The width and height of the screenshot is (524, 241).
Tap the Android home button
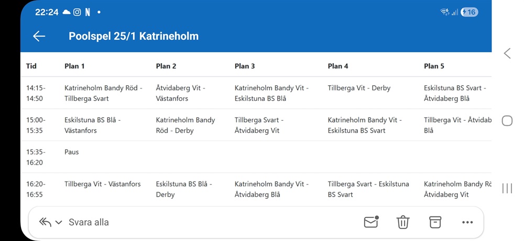click(x=507, y=121)
